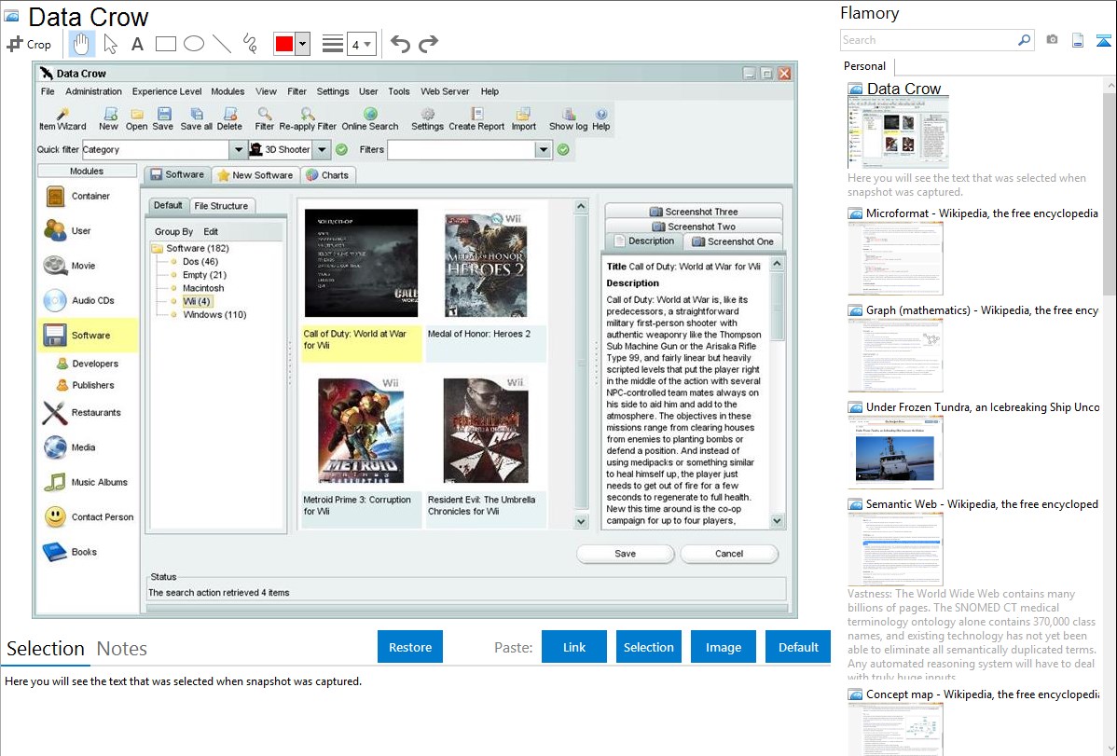
Task: Click the red annotation color swatch
Action: click(284, 44)
